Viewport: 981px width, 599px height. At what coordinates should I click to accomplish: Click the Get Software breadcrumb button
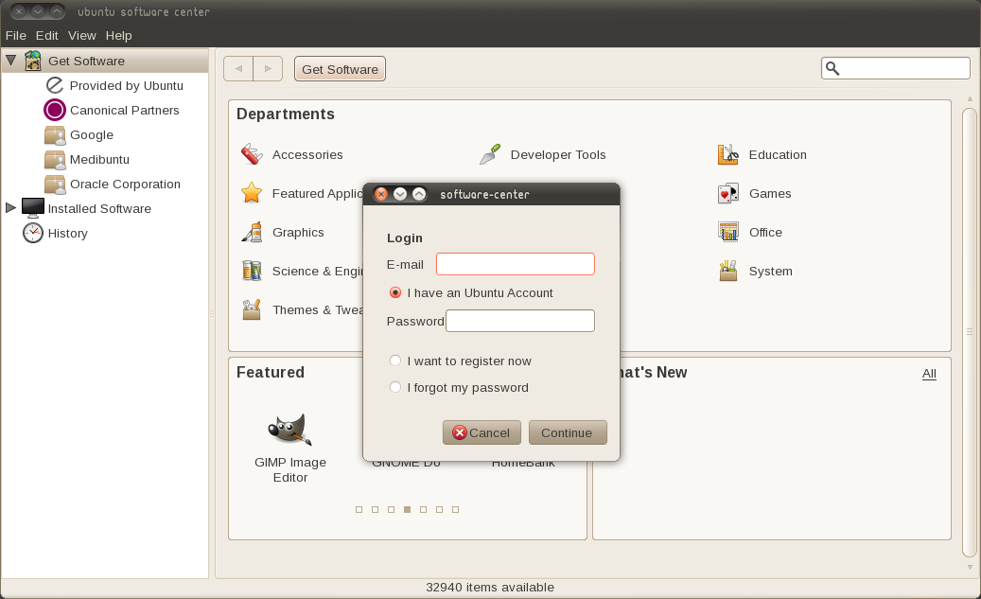tap(340, 69)
